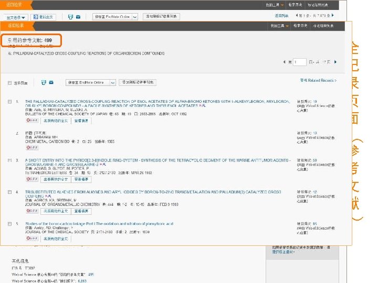Click times cited count 6,863 link at bottom
The height and width of the screenshot is (283, 378).
coord(82,281)
